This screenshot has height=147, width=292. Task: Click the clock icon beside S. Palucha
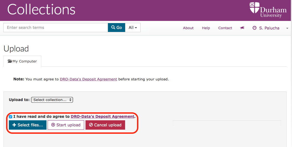tap(254, 28)
